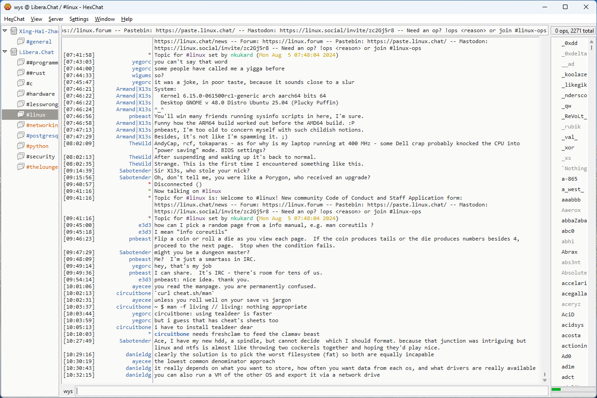
Task: Click the HexChat logo icon in title bar
Action: (x=7, y=7)
